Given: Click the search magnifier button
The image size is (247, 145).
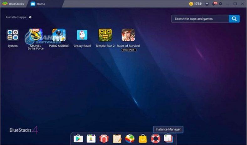Looking at the screenshot, I should coord(234,19).
